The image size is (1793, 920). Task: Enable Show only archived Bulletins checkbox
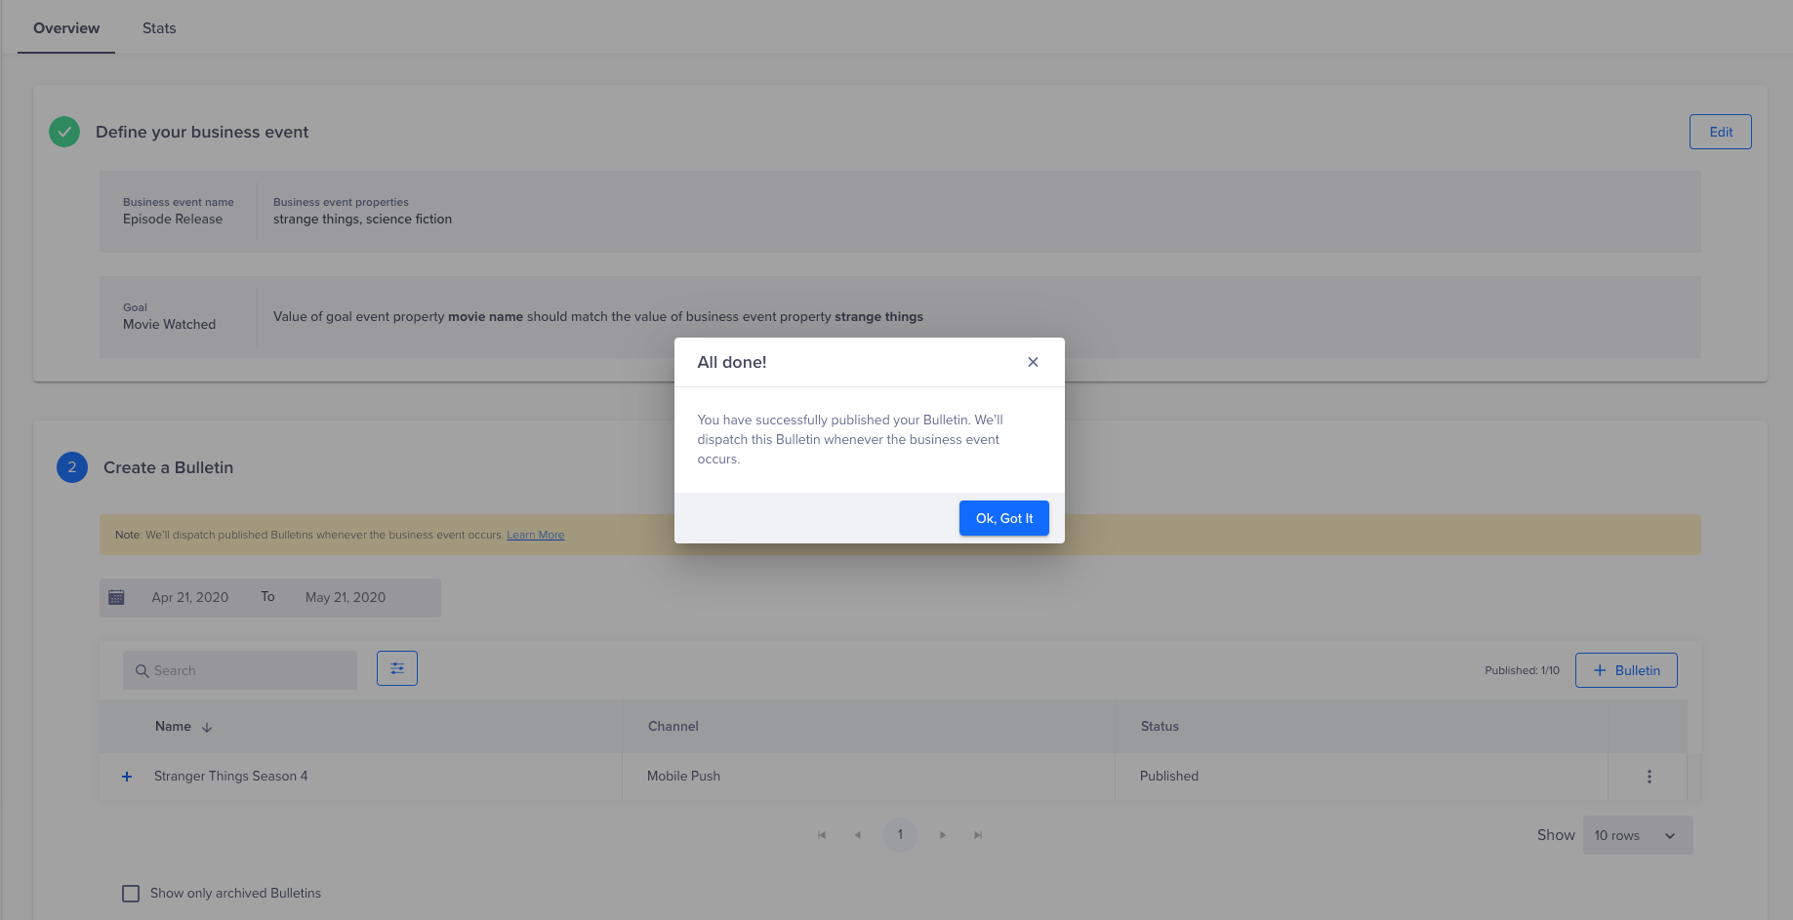pyautogui.click(x=131, y=894)
